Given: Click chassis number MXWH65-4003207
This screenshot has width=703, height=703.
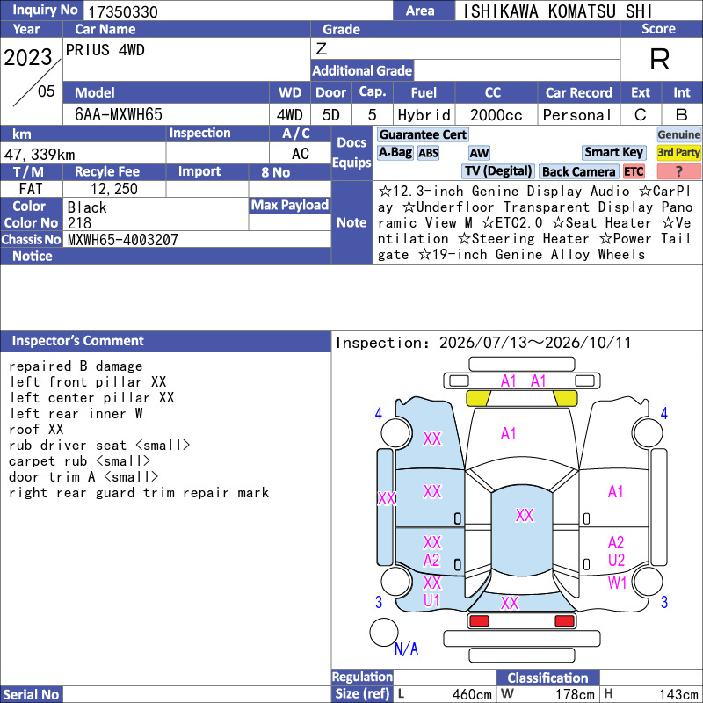Looking at the screenshot, I should pyautogui.click(x=123, y=240).
